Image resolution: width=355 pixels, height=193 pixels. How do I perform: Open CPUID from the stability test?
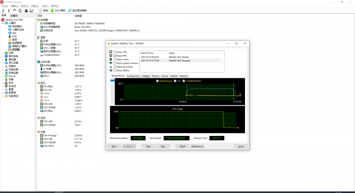pos(182,146)
